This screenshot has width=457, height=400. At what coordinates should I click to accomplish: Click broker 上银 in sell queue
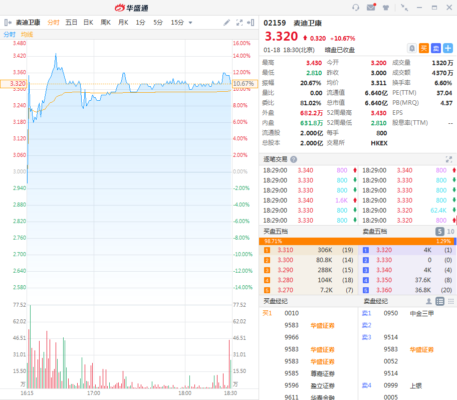[x=416, y=386]
